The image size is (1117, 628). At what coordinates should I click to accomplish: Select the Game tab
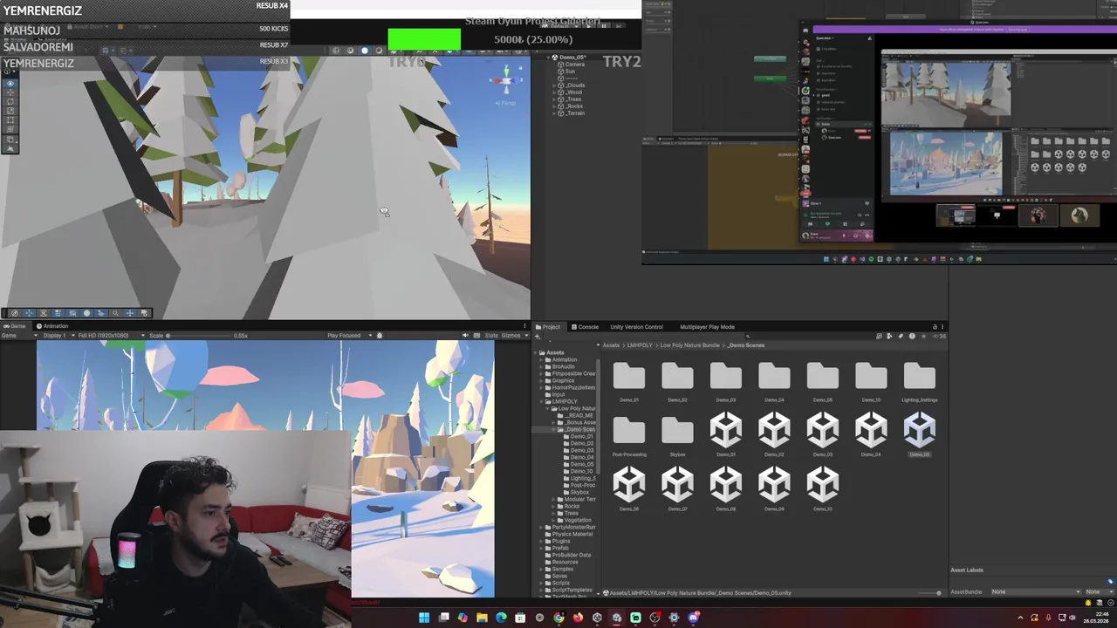tap(14, 326)
